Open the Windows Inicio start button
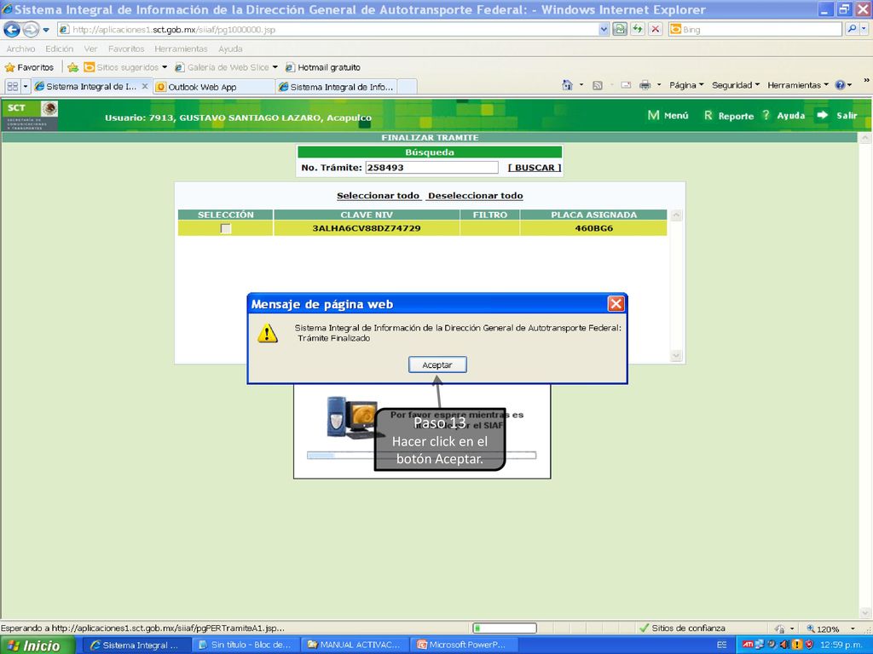Image resolution: width=873 pixels, height=654 pixels. click(37, 645)
